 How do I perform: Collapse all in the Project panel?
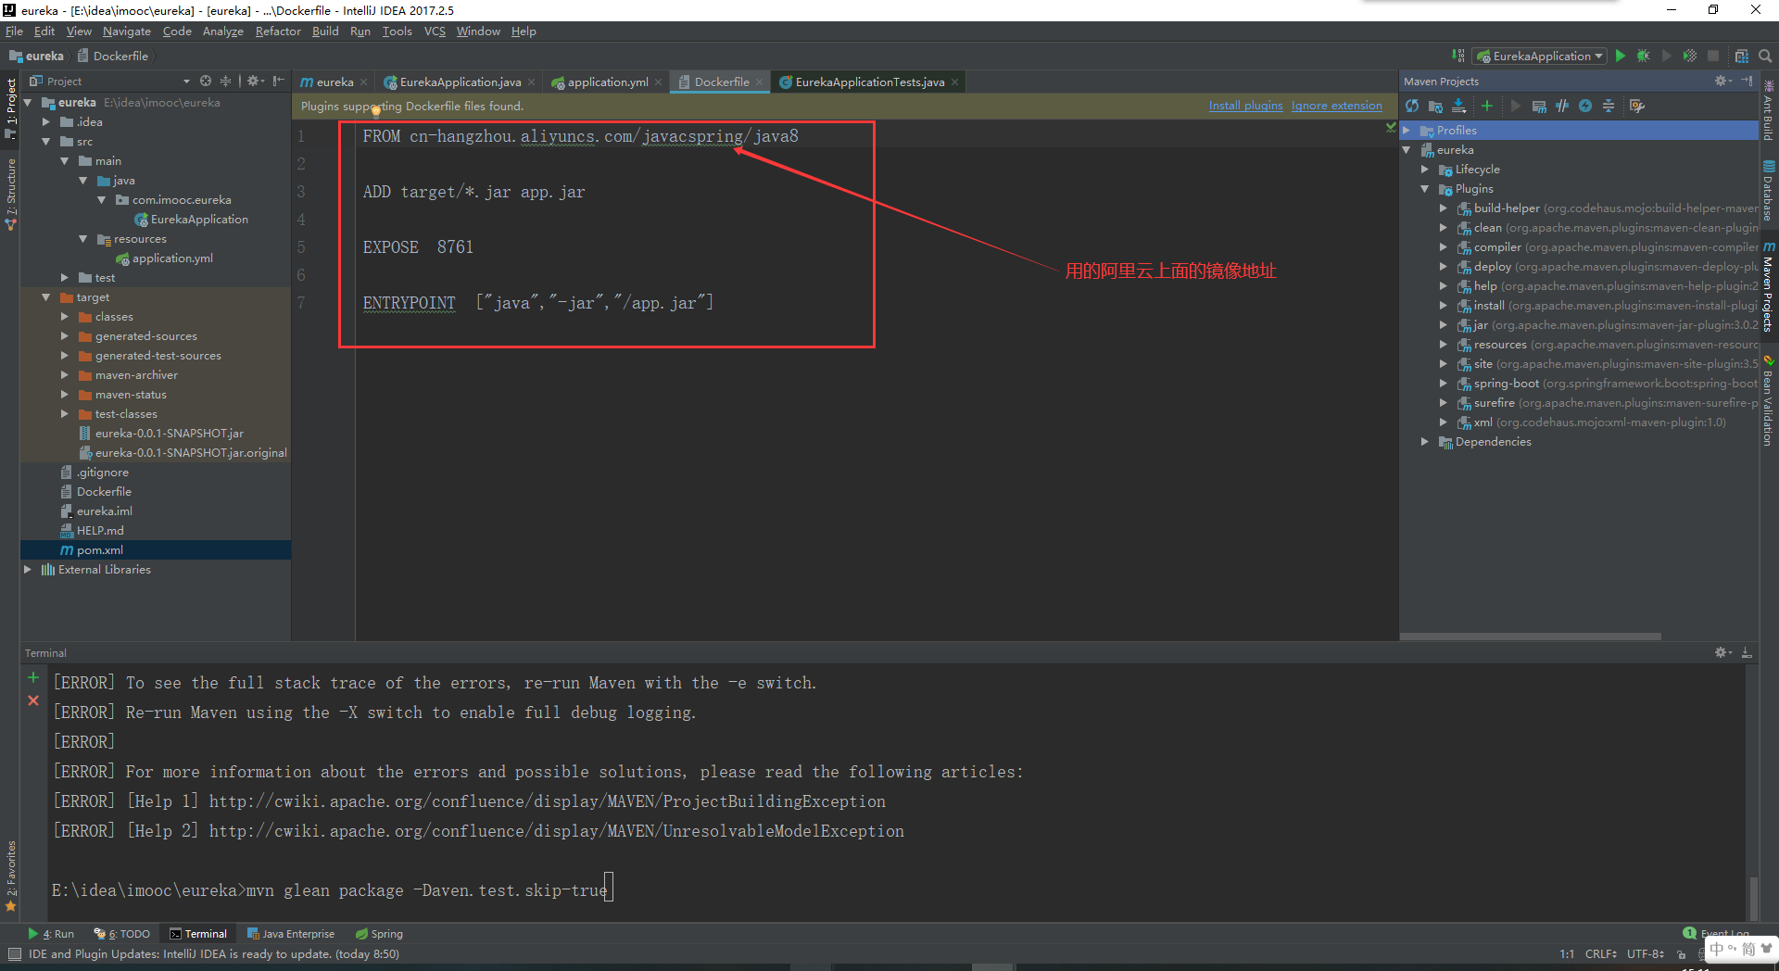coord(225,81)
